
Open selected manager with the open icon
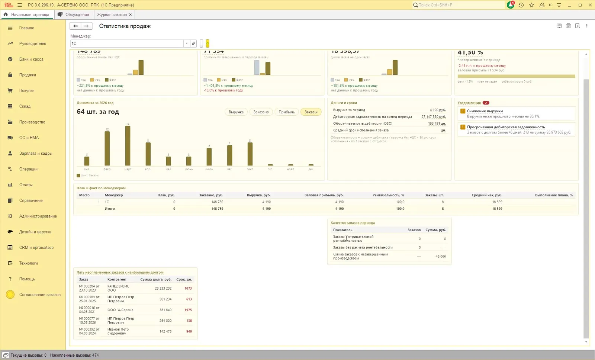pyautogui.click(x=193, y=44)
